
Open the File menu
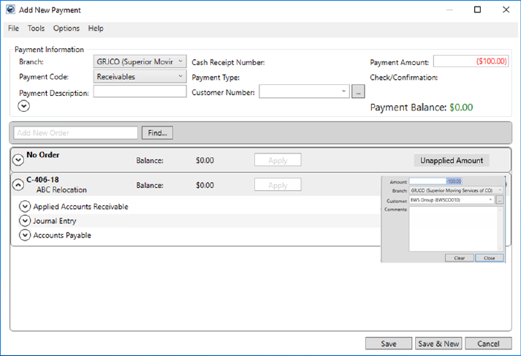pyautogui.click(x=13, y=29)
